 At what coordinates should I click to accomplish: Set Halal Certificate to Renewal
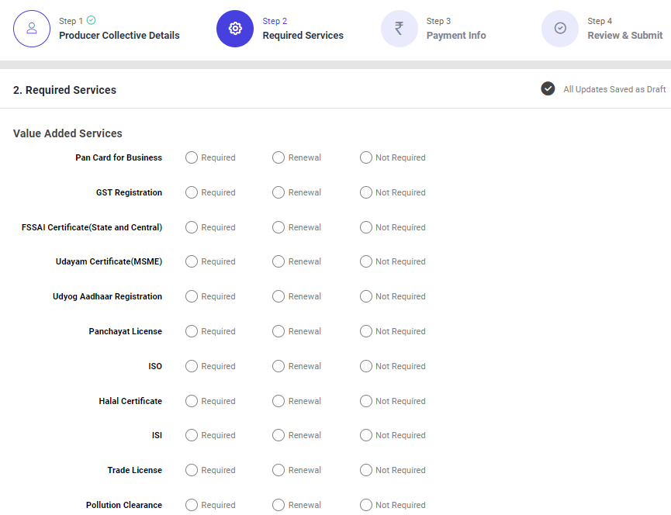(x=278, y=401)
